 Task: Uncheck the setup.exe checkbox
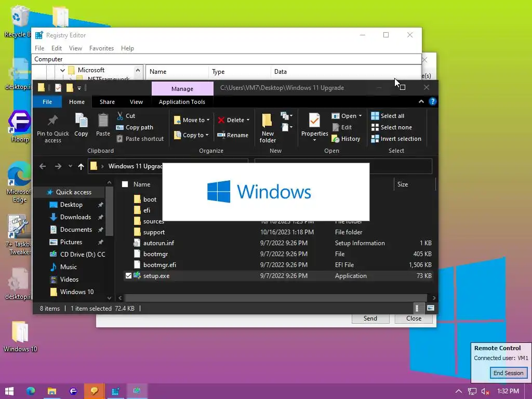click(x=128, y=276)
